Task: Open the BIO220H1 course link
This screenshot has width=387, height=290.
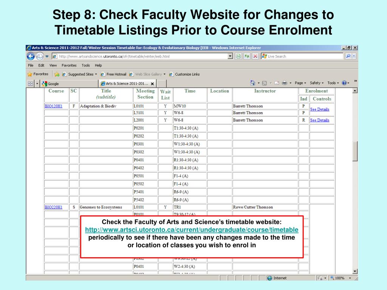Action: tap(53, 207)
